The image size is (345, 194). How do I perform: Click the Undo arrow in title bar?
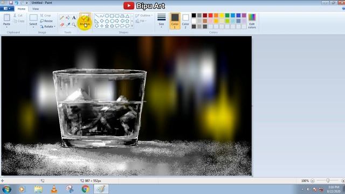click(16, 3)
